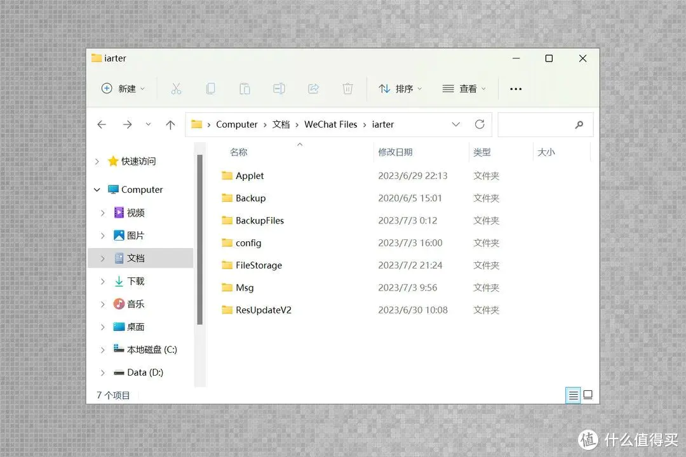Image resolution: width=686 pixels, height=457 pixels.
Task: Click the Share icon in toolbar
Action: point(313,89)
